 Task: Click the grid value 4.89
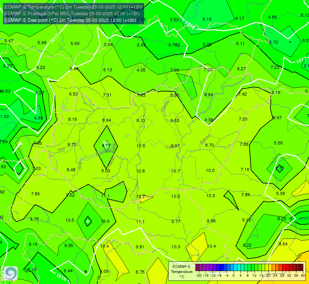[x=39, y=118]
